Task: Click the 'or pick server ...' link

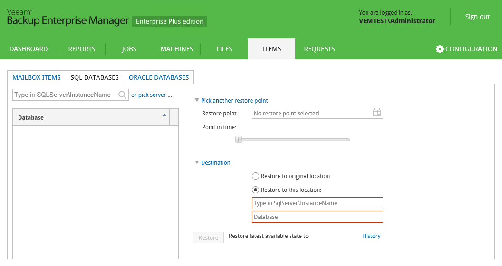Action: (152, 95)
